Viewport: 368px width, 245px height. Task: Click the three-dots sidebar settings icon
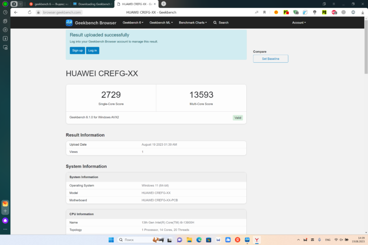click(x=5, y=229)
